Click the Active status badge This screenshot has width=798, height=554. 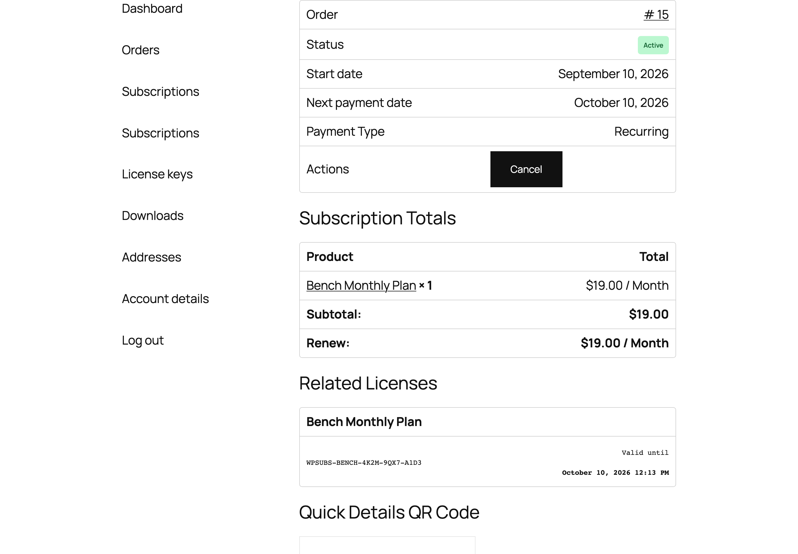653,45
